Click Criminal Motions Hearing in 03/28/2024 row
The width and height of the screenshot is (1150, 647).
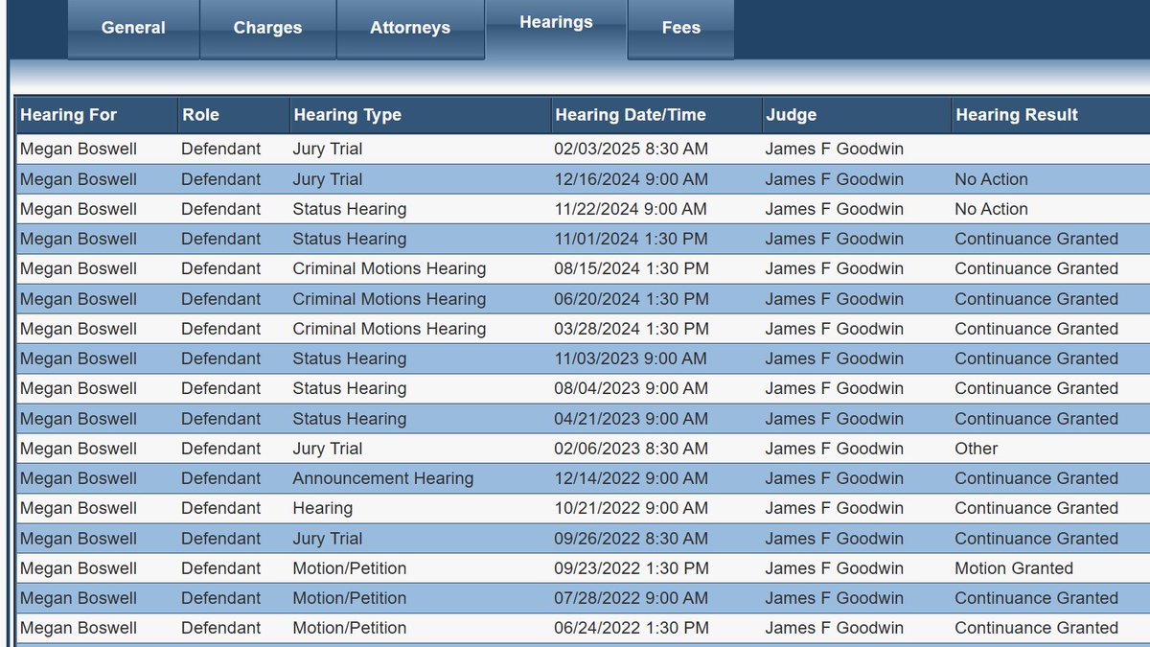pyautogui.click(x=389, y=329)
